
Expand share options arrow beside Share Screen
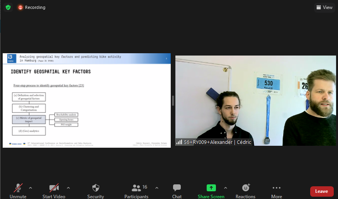click(x=226, y=188)
